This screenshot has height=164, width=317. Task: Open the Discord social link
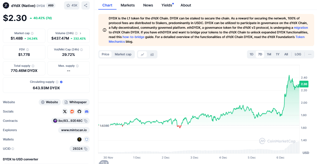pos(87,111)
